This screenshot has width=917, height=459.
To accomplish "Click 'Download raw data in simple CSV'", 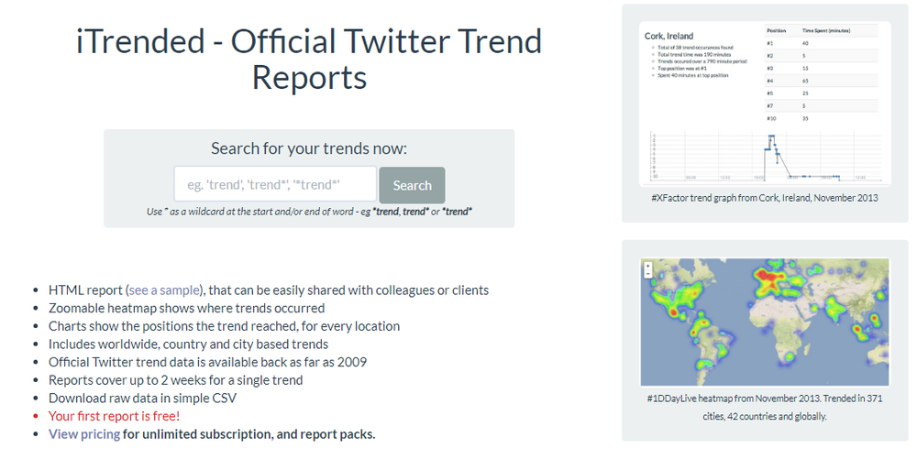I will pyautogui.click(x=143, y=398).
